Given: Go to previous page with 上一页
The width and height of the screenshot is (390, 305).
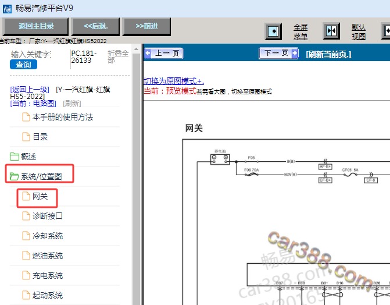Looking at the screenshot, I should [164, 54].
